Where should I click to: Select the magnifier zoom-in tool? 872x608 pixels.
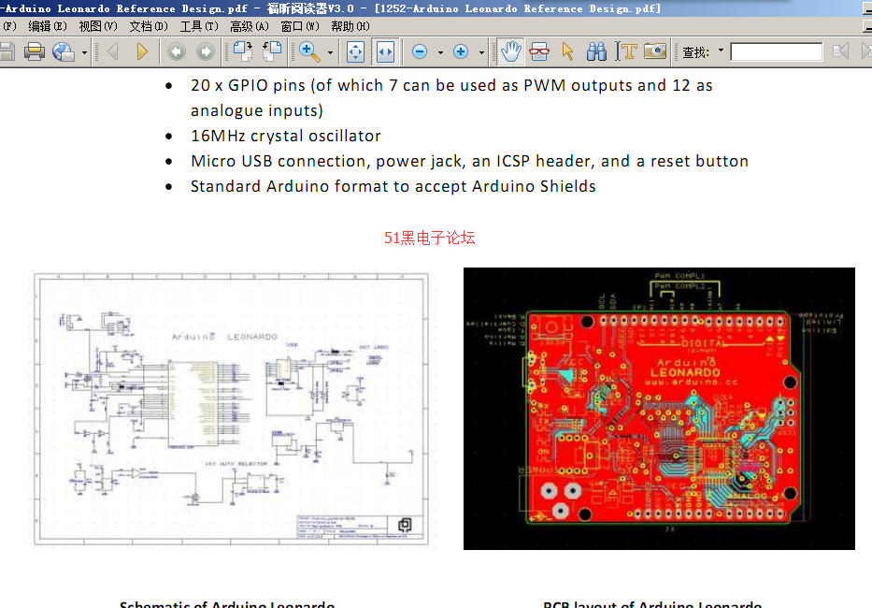(x=309, y=51)
